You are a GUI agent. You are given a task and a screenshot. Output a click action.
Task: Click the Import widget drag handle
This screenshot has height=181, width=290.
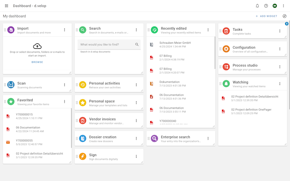point(5,30)
